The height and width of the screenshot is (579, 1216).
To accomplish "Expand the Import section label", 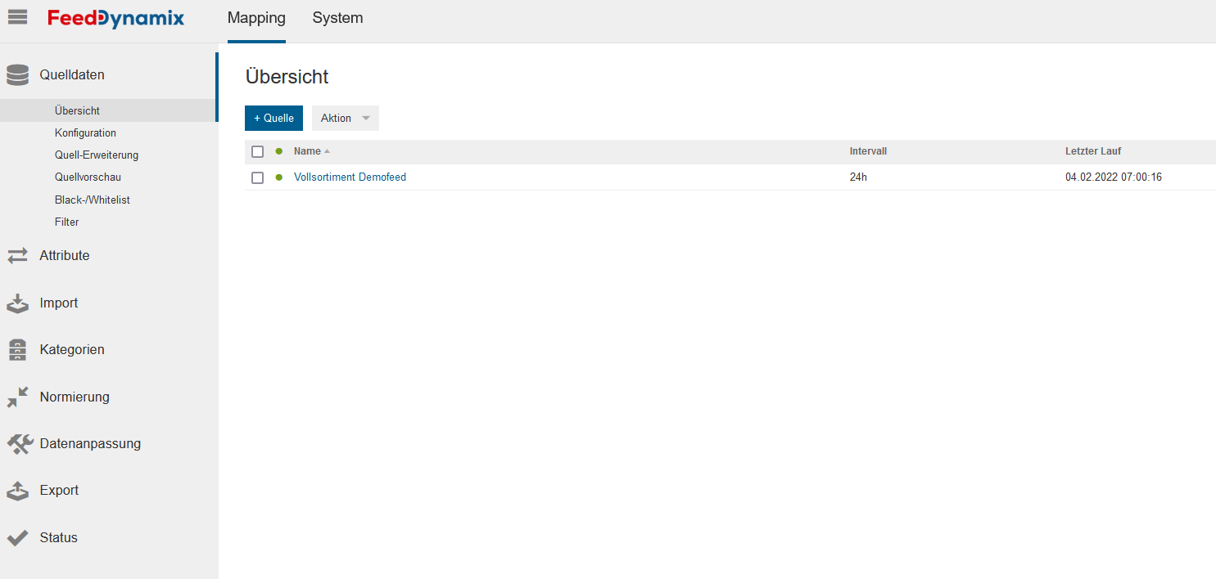I will point(59,303).
